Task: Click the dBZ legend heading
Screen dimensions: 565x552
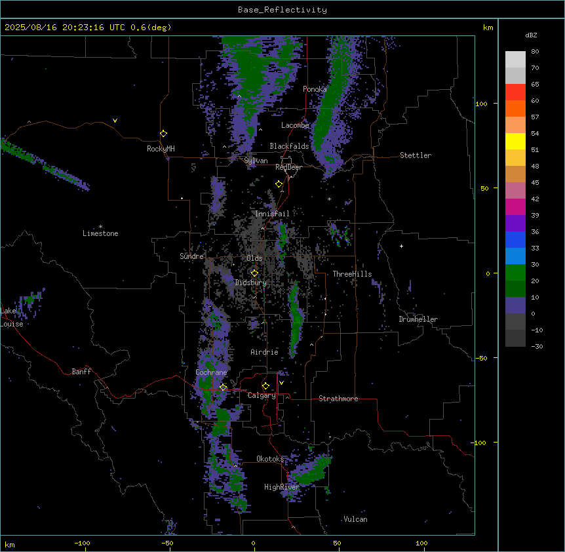Action: click(x=531, y=35)
